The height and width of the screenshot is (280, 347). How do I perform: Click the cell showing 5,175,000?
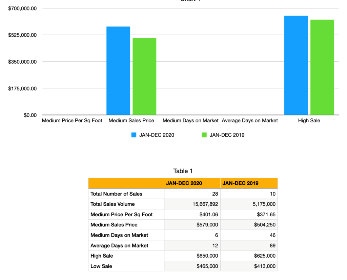[x=249, y=204]
